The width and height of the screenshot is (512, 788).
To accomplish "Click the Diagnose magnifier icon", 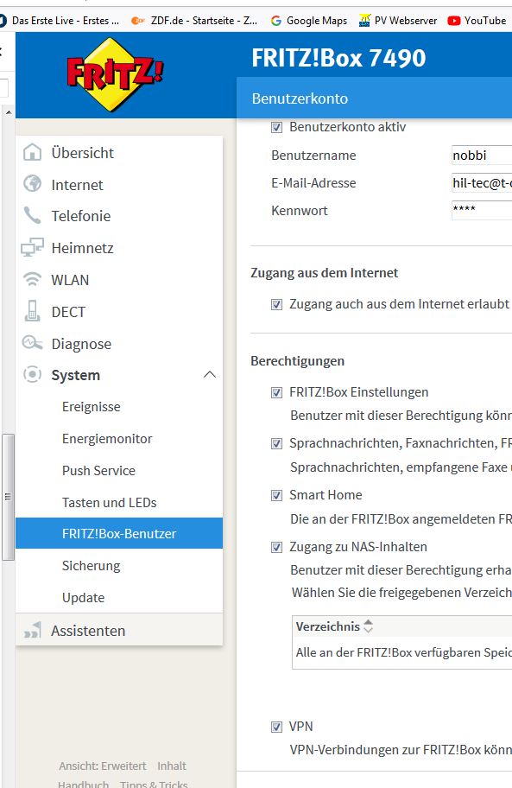I will click(32, 343).
